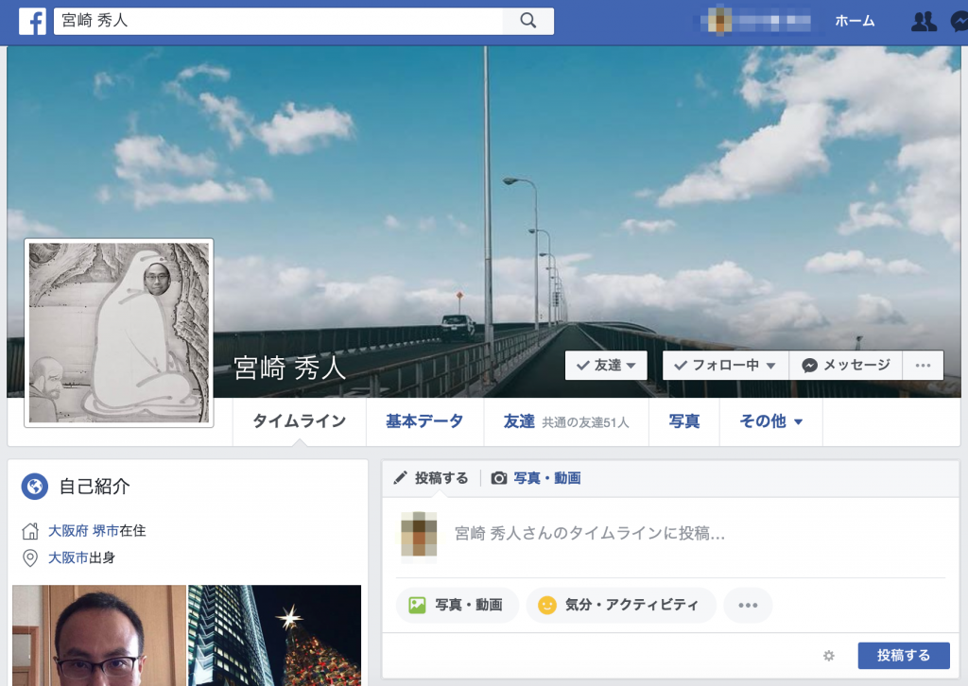Click the blurred avatar in the composer
Viewport: 968px width, 686px height.
coord(419,534)
